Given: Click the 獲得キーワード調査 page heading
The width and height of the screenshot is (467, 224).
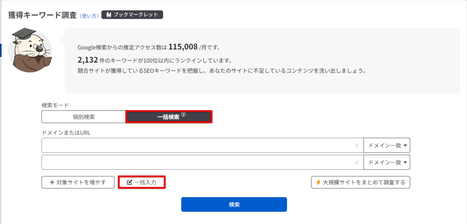Looking at the screenshot, I should click(42, 15).
